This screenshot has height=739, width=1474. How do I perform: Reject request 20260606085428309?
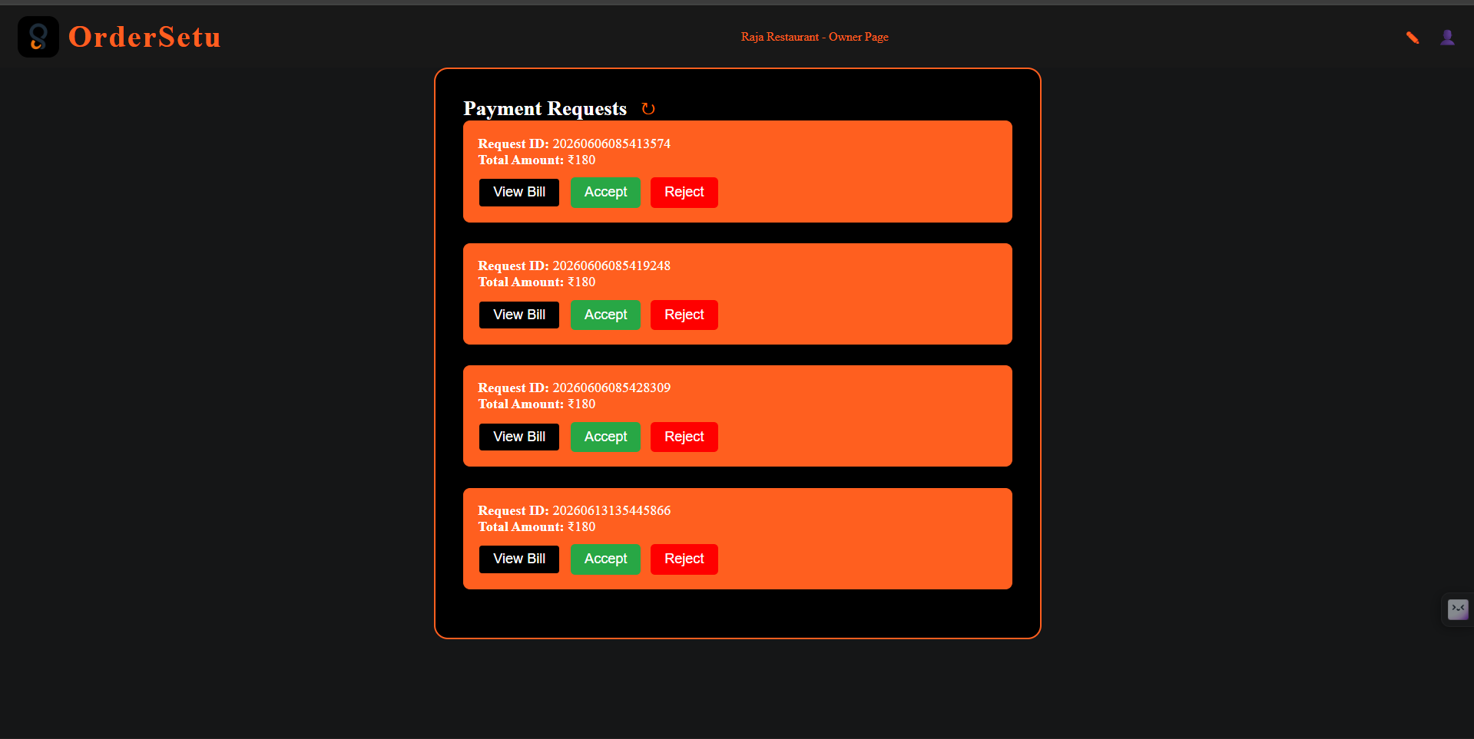(x=684, y=437)
